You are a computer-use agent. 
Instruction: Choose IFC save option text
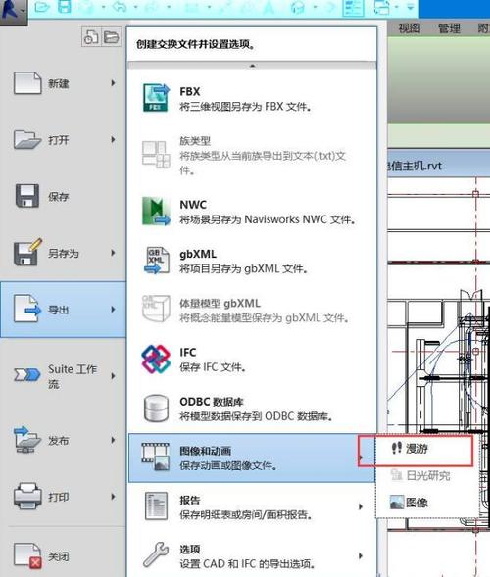(x=213, y=360)
